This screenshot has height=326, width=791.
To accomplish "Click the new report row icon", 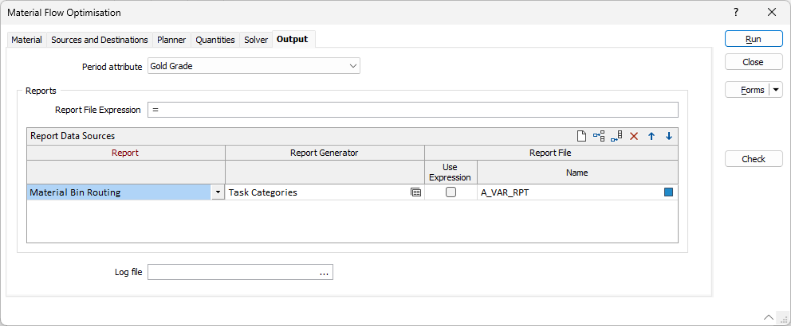I will tap(581, 136).
